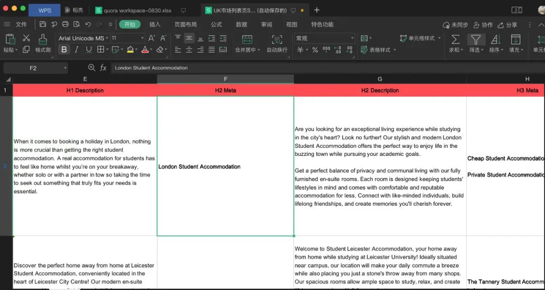Viewport: 545px width, 290px height.
Task: Switch to the 插入 ribbon tab
Action: pos(155,24)
